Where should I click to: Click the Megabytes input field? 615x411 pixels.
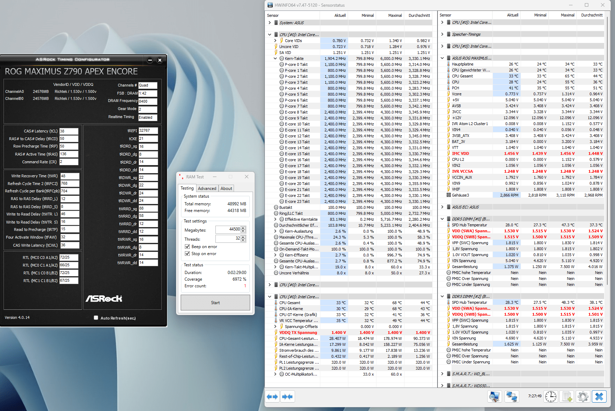pyautogui.click(x=228, y=230)
